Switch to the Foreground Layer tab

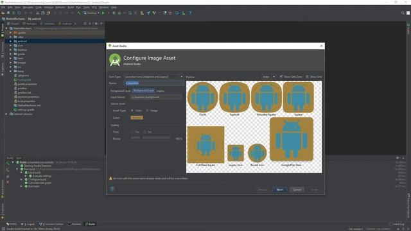point(120,91)
